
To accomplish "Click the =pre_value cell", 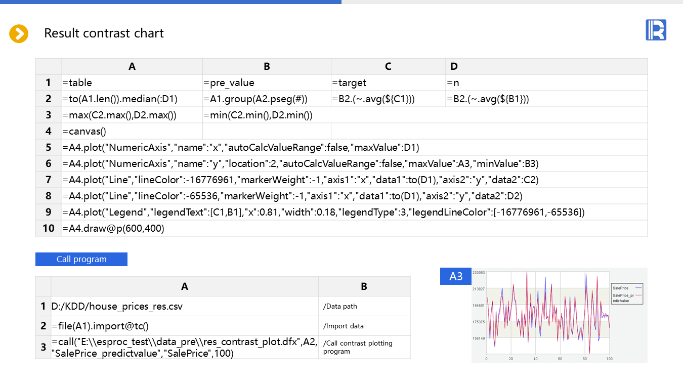I will [x=267, y=82].
